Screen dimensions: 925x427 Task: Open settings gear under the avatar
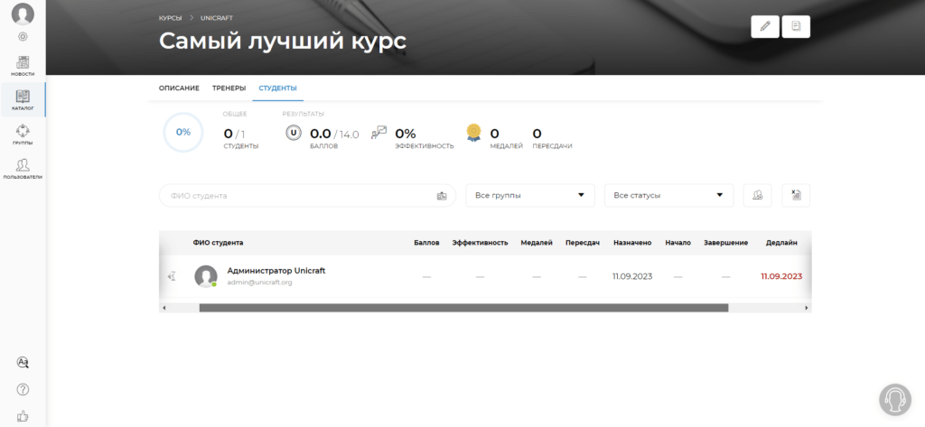click(x=23, y=37)
